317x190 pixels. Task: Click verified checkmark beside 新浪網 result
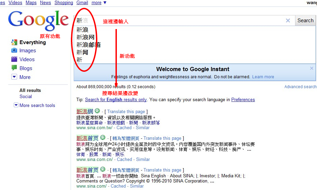pyautogui.click(x=97, y=111)
